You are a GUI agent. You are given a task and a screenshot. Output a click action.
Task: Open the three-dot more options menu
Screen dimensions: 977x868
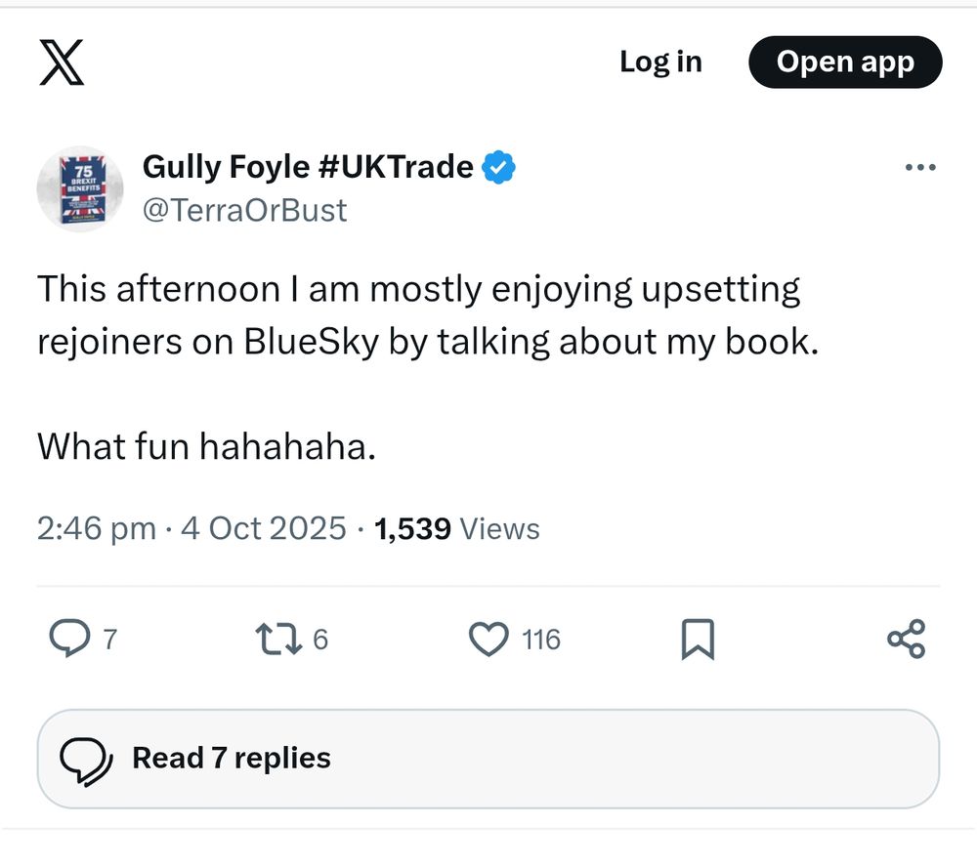920,168
